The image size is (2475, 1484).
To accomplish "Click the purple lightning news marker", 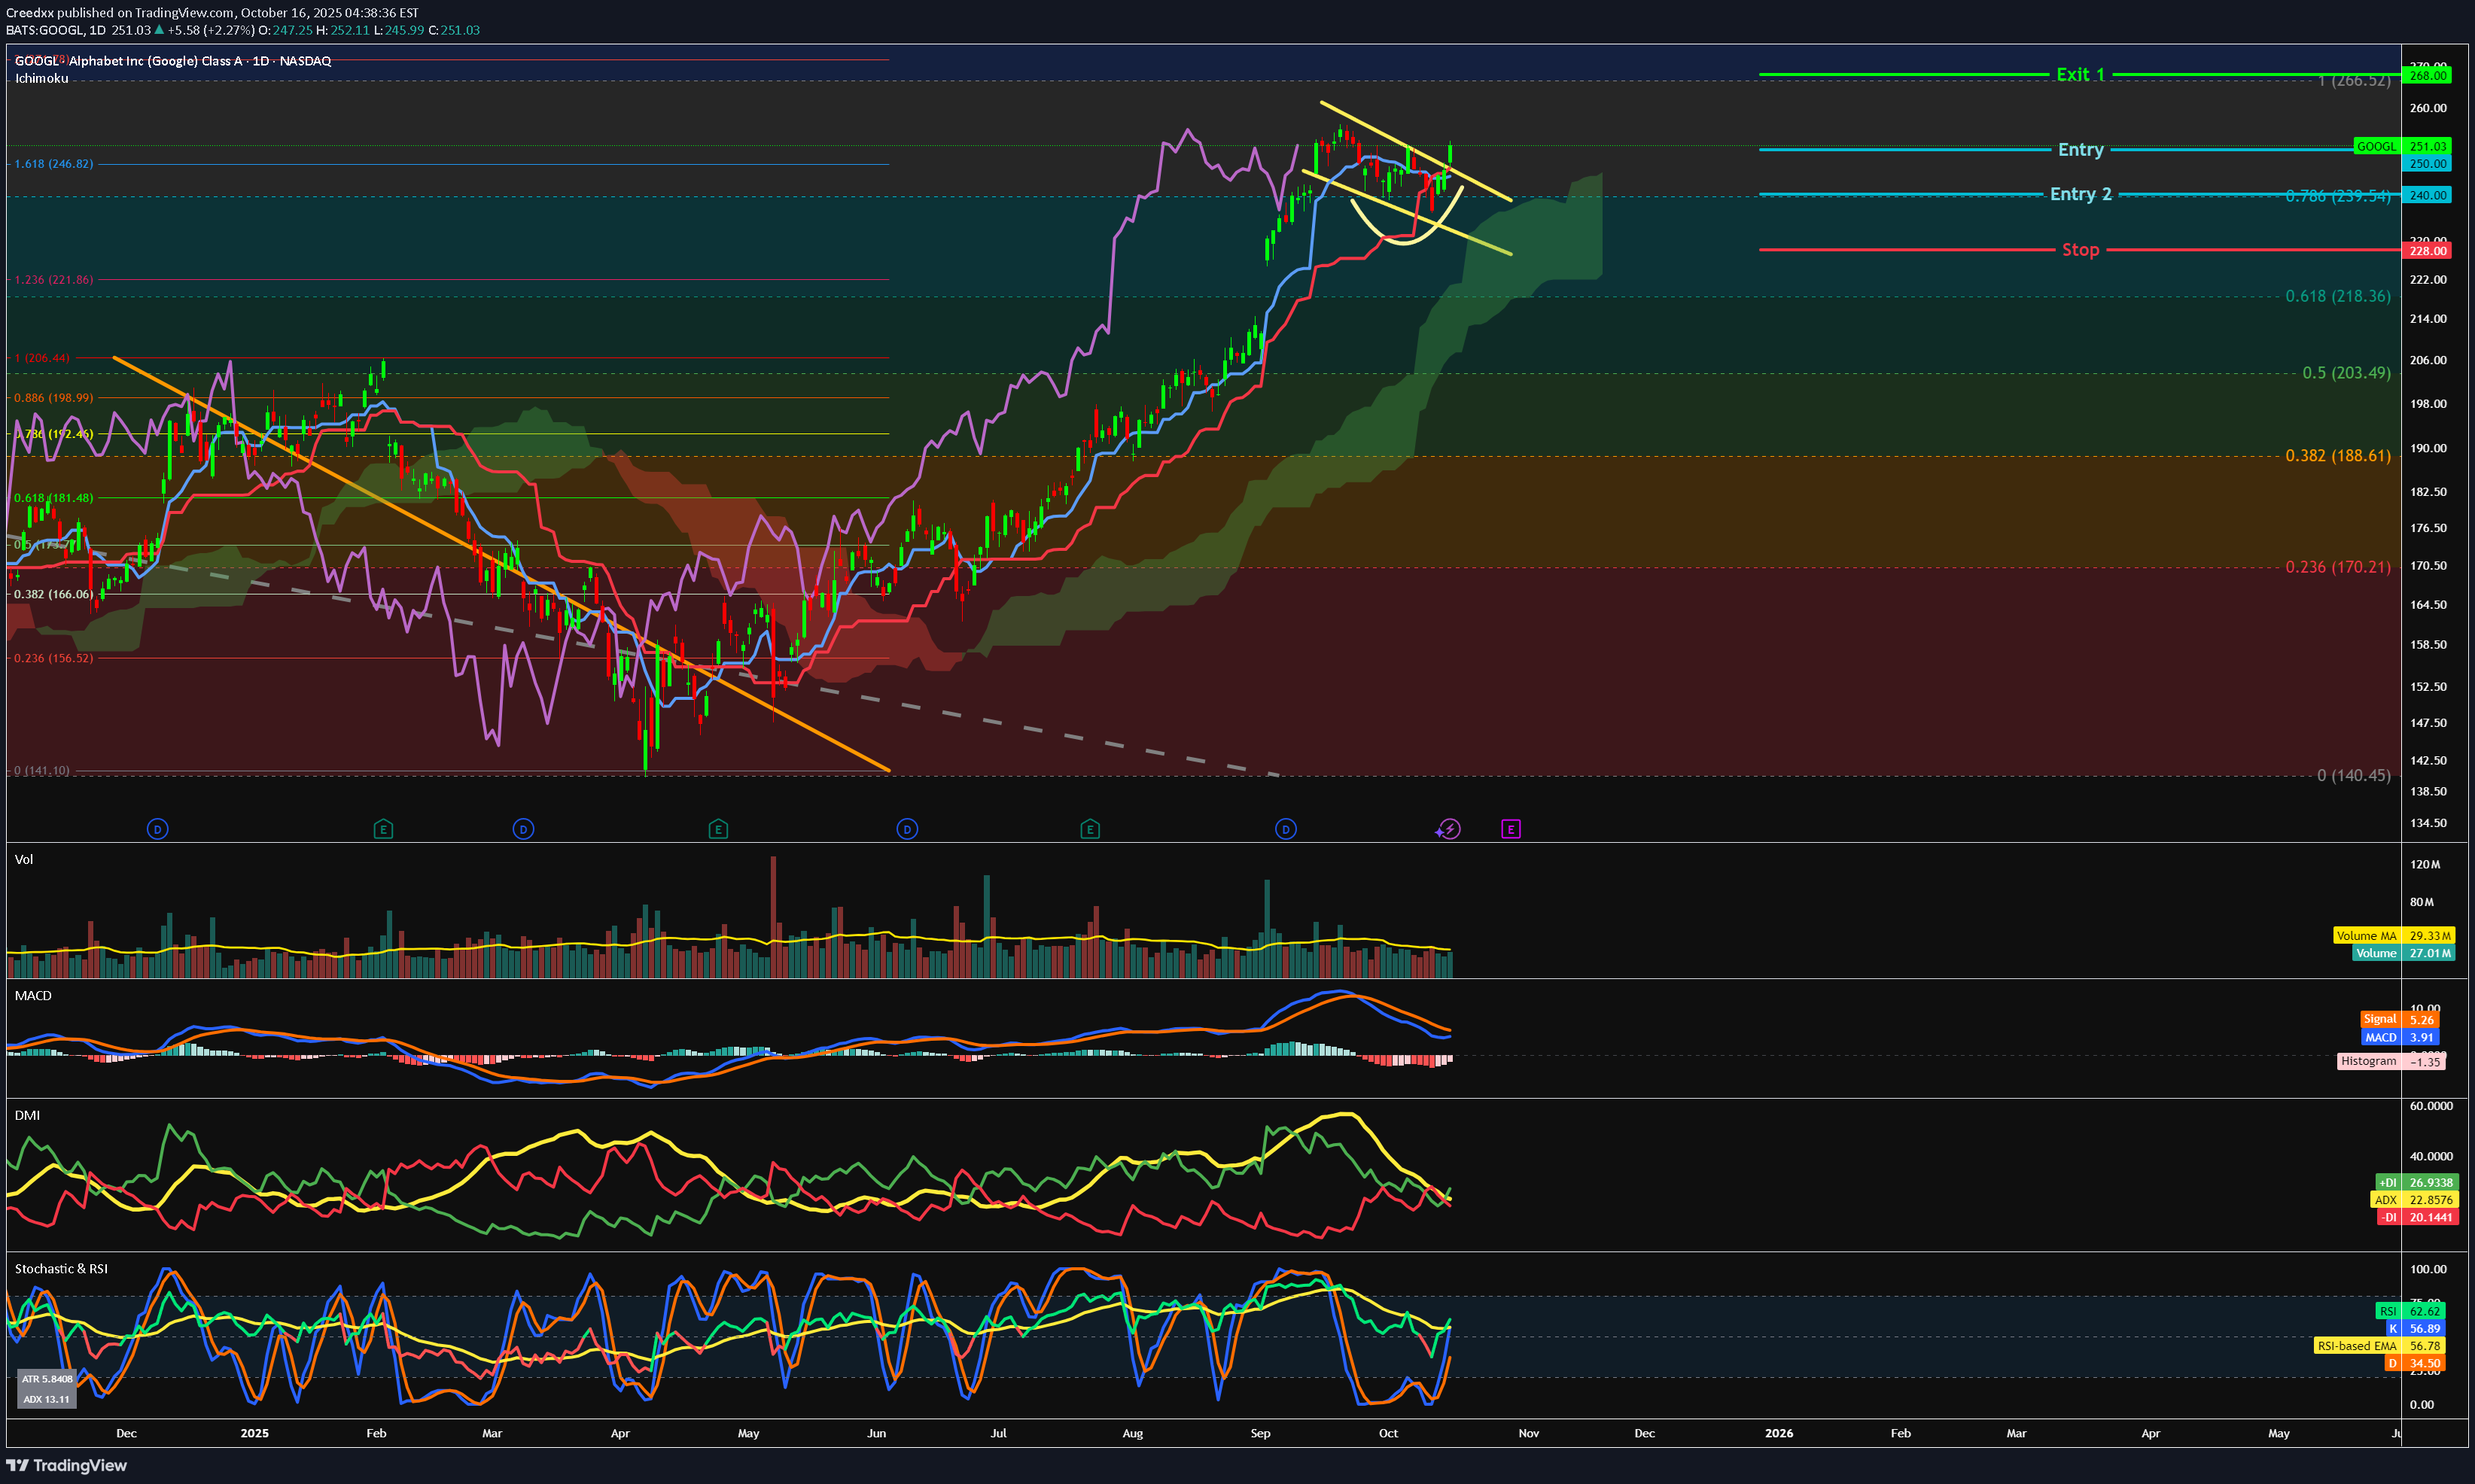I will [x=1448, y=829].
